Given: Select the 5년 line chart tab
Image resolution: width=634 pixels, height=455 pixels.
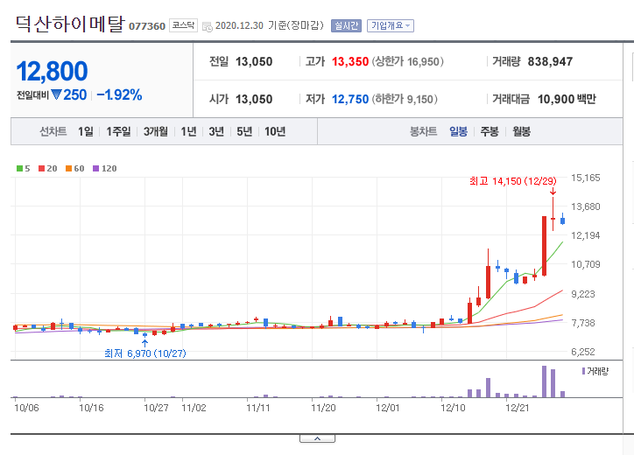Looking at the screenshot, I should (x=244, y=131).
